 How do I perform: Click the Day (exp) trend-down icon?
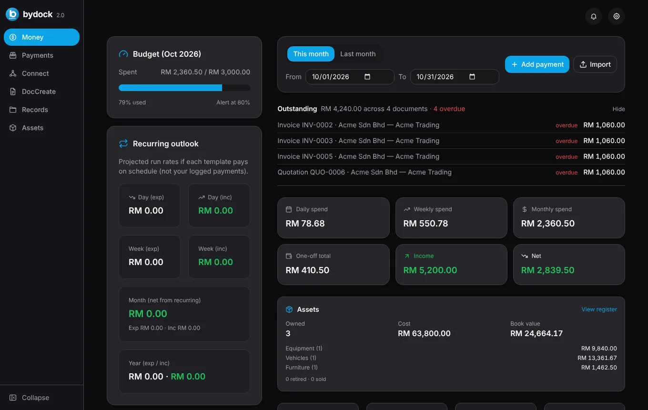(x=132, y=197)
